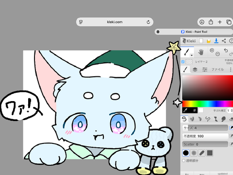This screenshot has width=233, height=175.
Task: Pick a color in saturation square
Action: tap(208, 87)
